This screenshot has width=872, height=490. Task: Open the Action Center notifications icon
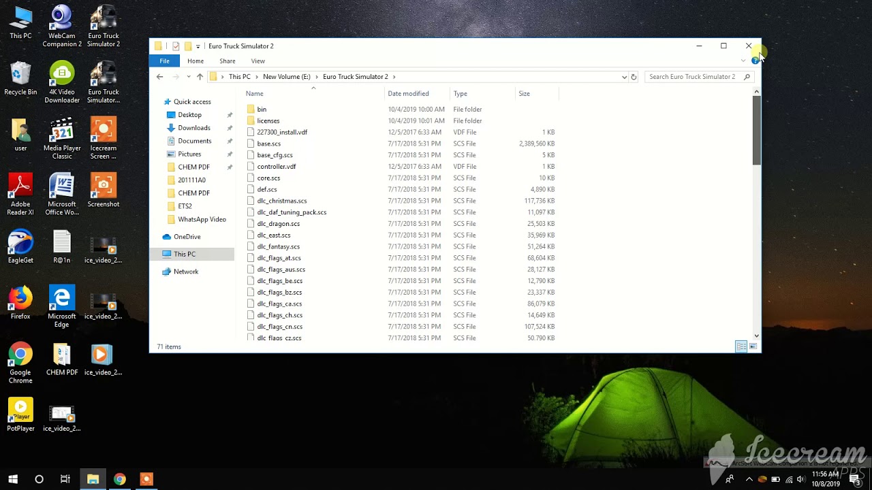(x=855, y=479)
